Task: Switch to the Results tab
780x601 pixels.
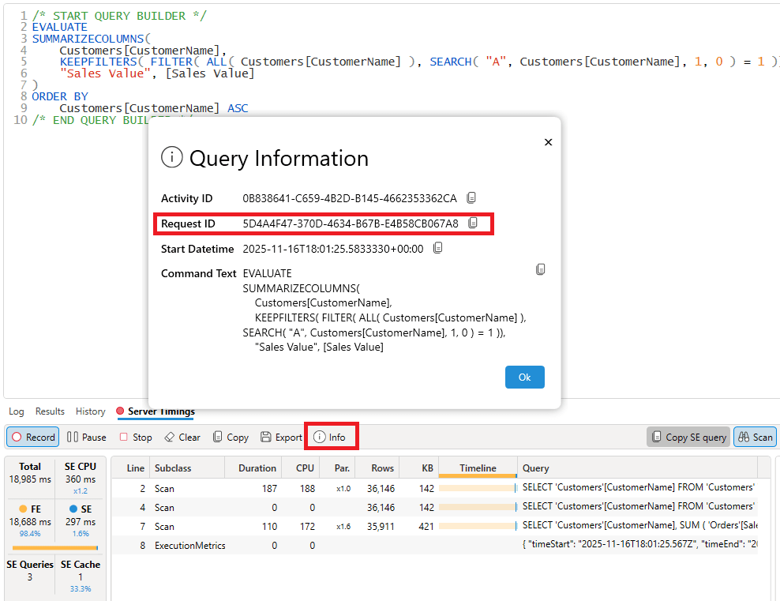Action: point(50,411)
